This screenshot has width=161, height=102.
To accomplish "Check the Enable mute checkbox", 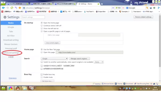I will point(42,77).
